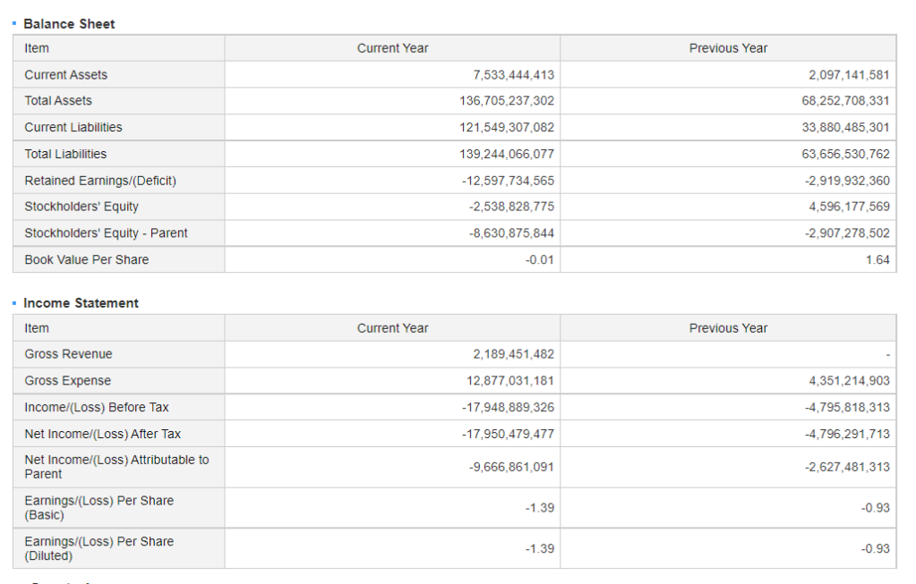This screenshot has height=584, width=916.
Task: Select the Income Statement Current Year header
Action: coord(392,328)
